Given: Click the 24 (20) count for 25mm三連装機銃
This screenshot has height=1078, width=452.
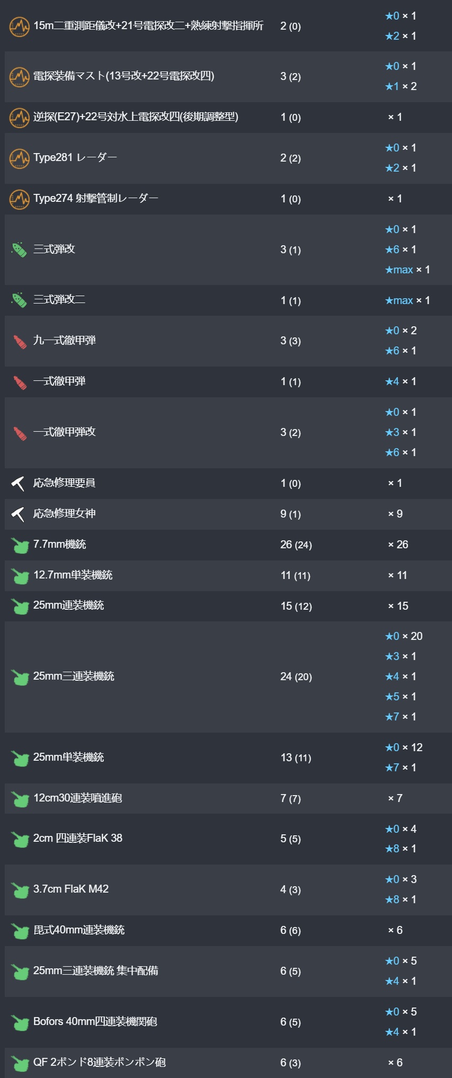Looking at the screenshot, I should point(296,676).
